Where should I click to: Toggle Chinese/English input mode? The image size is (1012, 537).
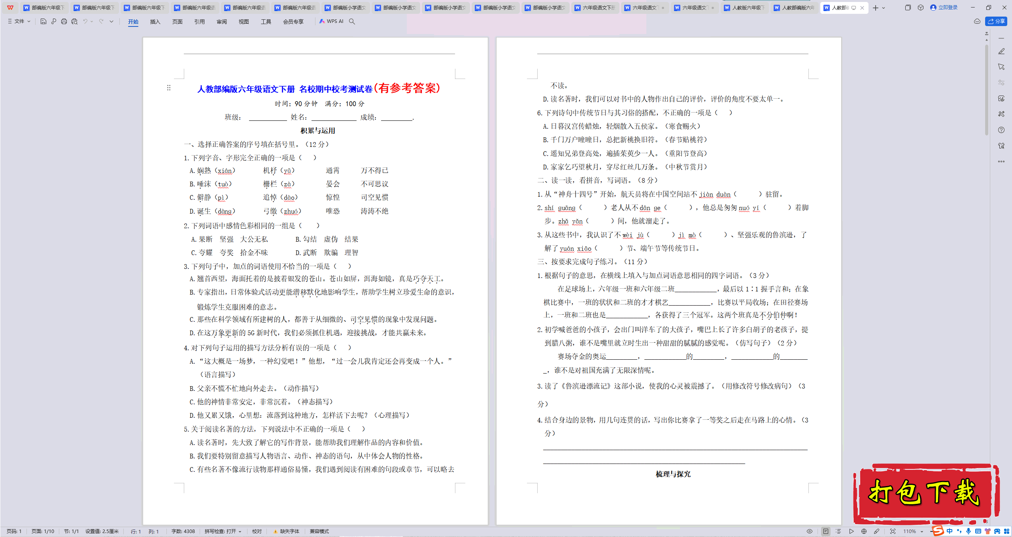(950, 531)
